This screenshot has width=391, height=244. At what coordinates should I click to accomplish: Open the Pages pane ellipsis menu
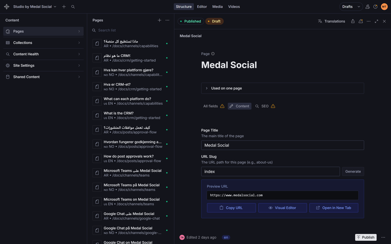pyautogui.click(x=167, y=20)
